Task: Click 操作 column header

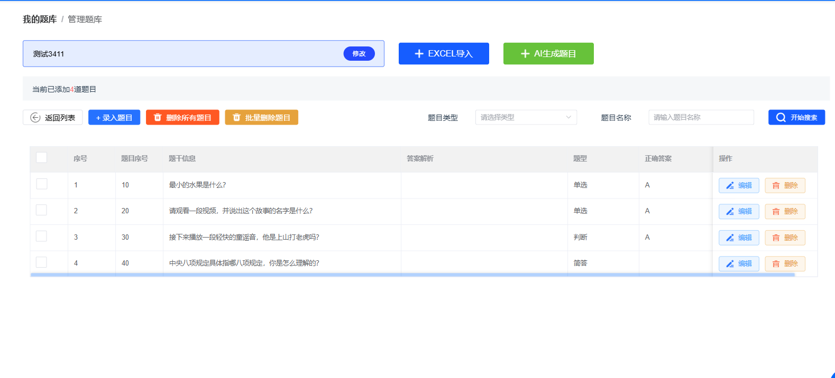Action: point(726,158)
